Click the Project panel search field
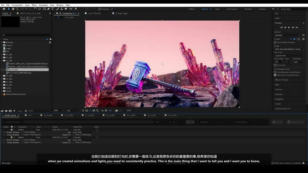 click(26, 35)
